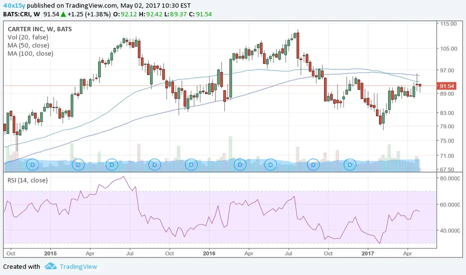Click the 2016 label on the time axis

coord(209,253)
